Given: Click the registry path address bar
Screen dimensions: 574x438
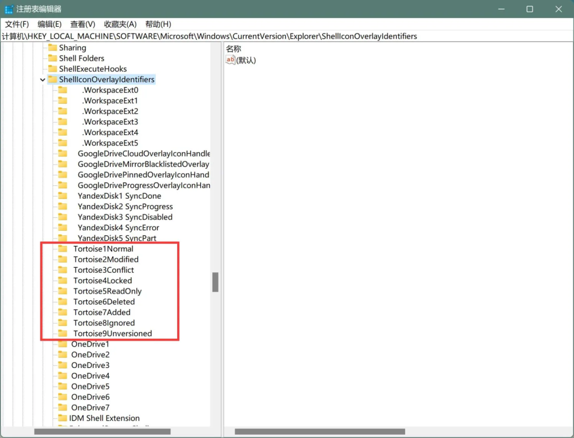Looking at the screenshot, I should click(287, 36).
